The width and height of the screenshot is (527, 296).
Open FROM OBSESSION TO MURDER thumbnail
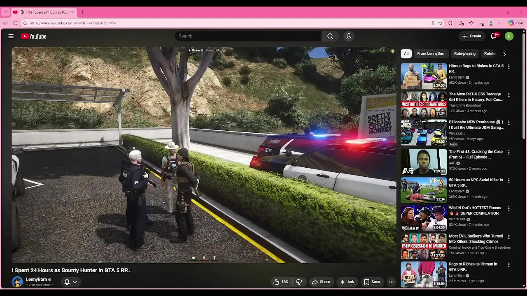(x=424, y=246)
